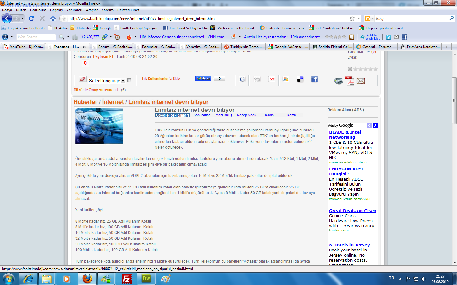Click the Google Buzz share button

point(203,79)
